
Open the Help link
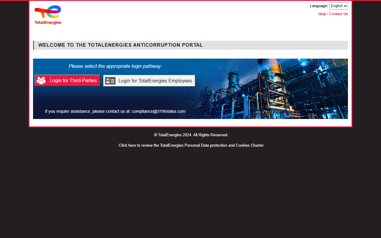pos(322,14)
